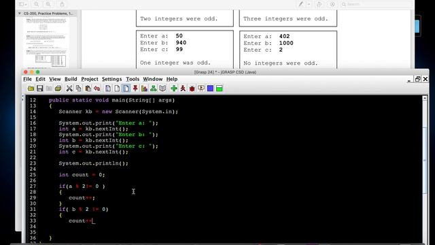Open the View menu
This screenshot has width=435, height=245.
55,79
